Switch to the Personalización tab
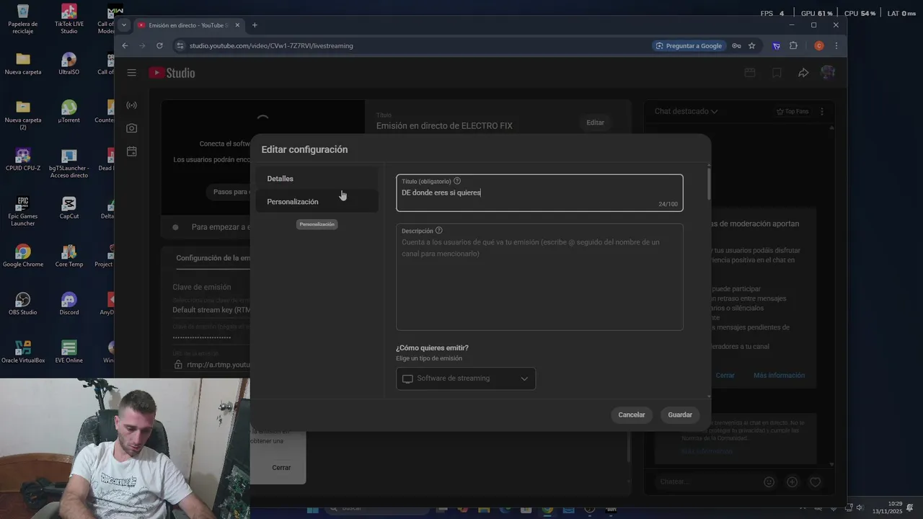Image resolution: width=923 pixels, height=519 pixels. click(x=317, y=202)
